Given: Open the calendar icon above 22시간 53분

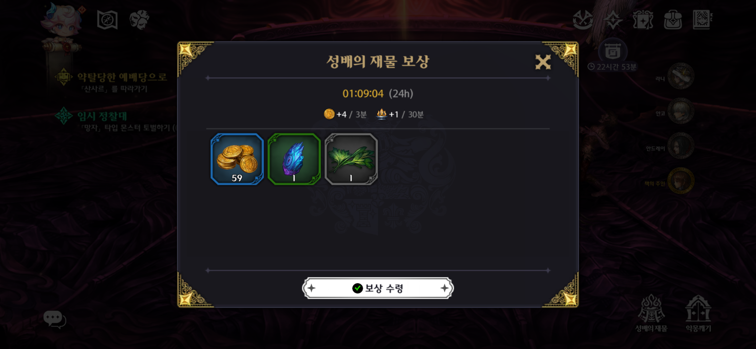Looking at the screenshot, I should point(613,51).
